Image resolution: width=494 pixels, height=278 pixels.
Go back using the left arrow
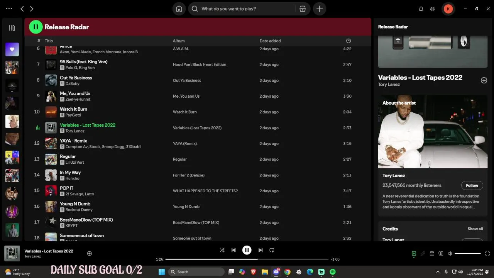(22, 8)
